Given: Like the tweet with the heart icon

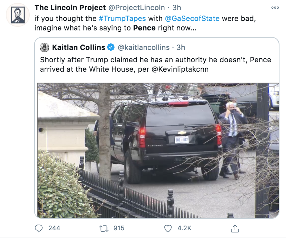Looking at the screenshot, I should click(168, 228).
